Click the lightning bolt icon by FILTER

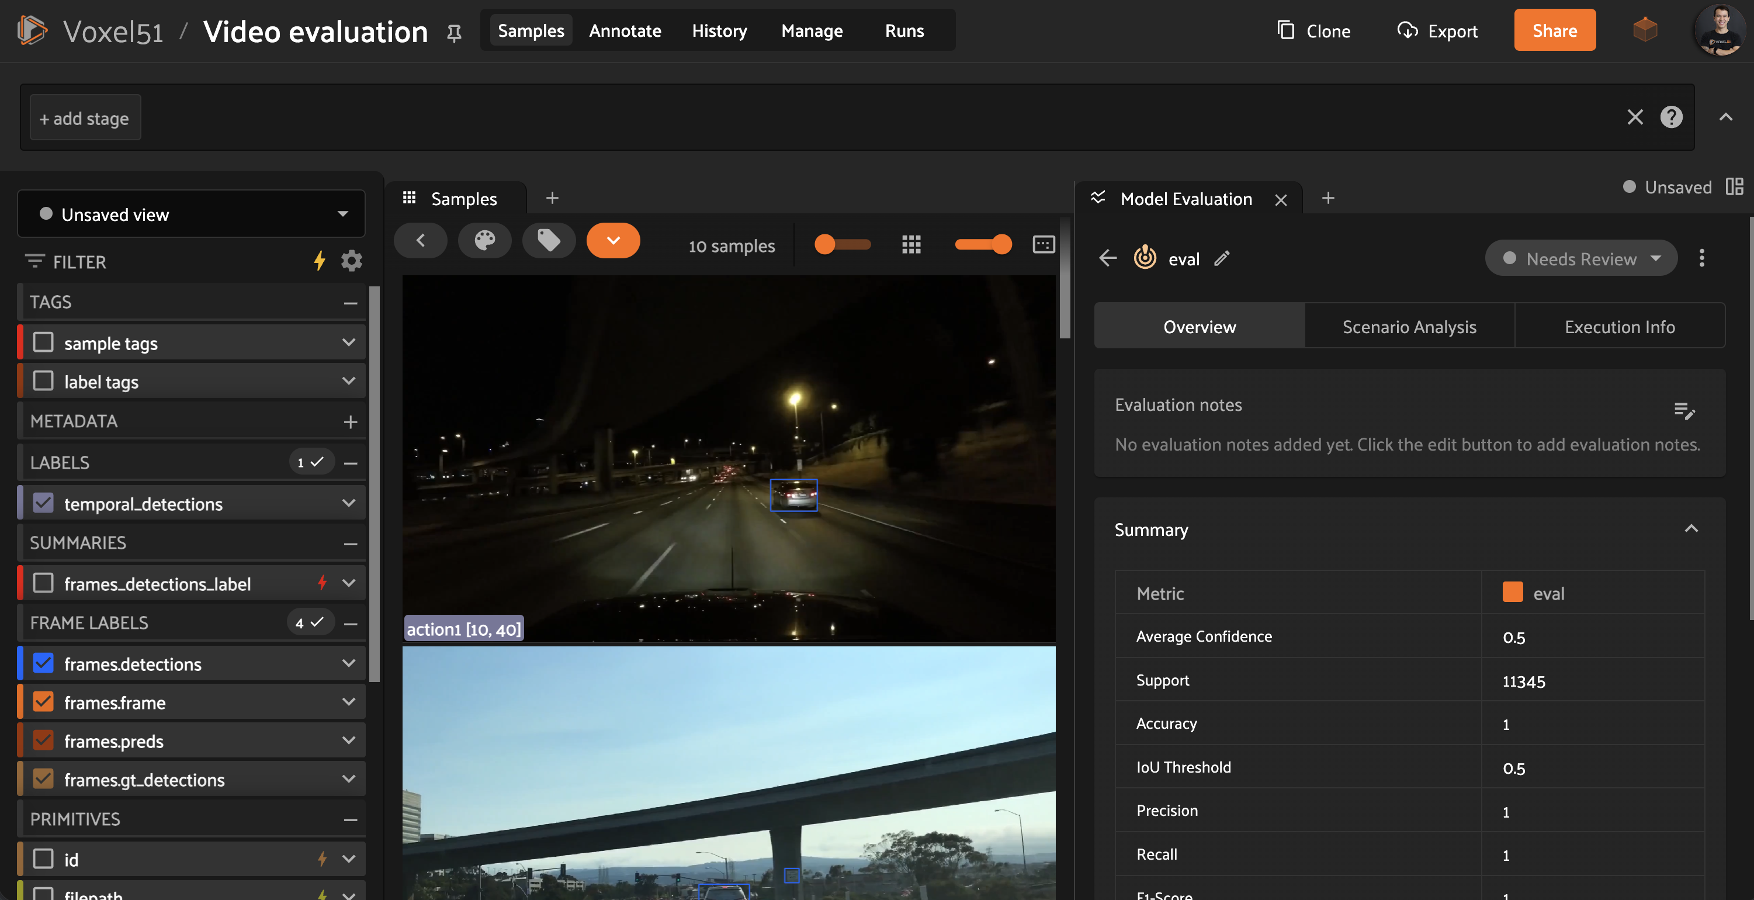coord(320,261)
